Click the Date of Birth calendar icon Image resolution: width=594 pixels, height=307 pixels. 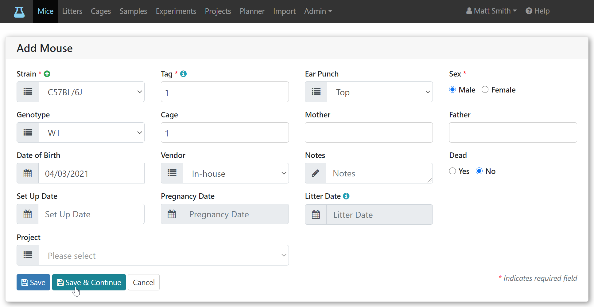(28, 173)
